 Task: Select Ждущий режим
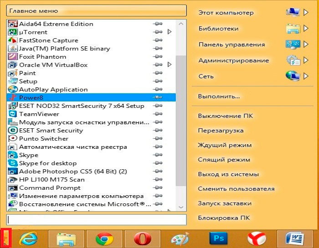coord(225,145)
